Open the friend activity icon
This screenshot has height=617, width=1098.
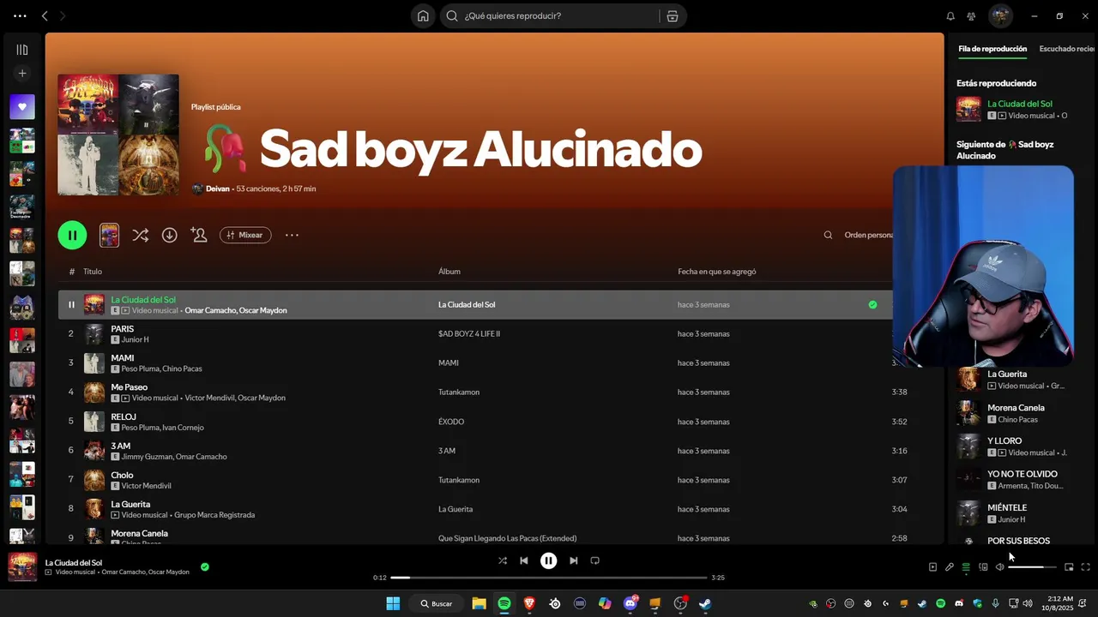point(971,16)
